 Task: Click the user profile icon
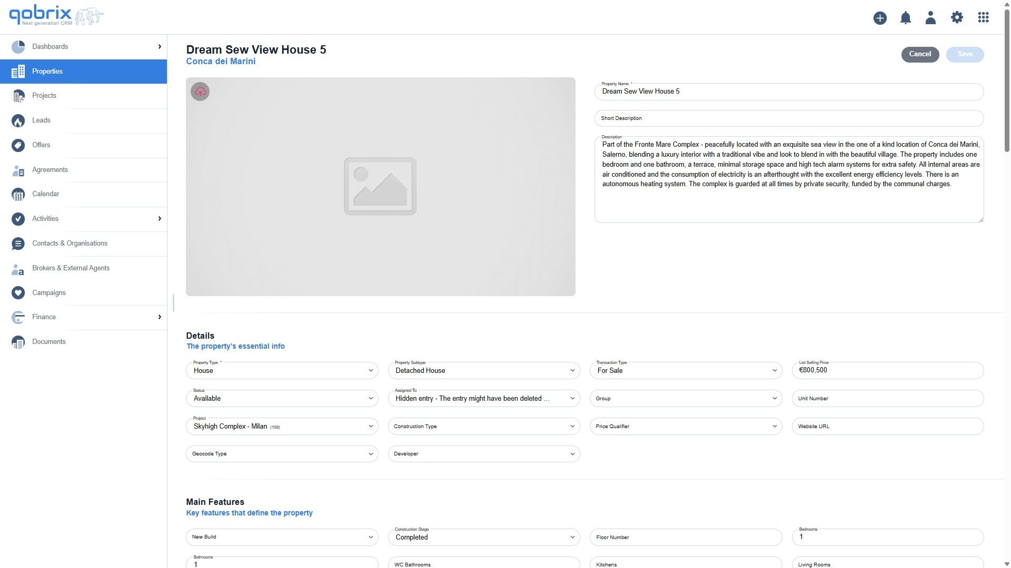click(x=930, y=17)
